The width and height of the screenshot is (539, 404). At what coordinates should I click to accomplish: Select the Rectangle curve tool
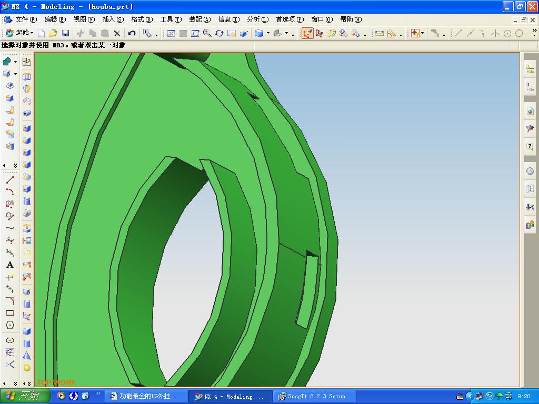[x=10, y=313]
